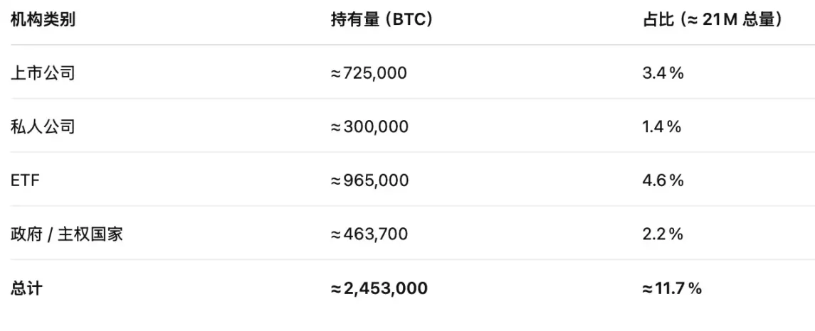Click the ≈965,000 holdings value

coord(369,180)
